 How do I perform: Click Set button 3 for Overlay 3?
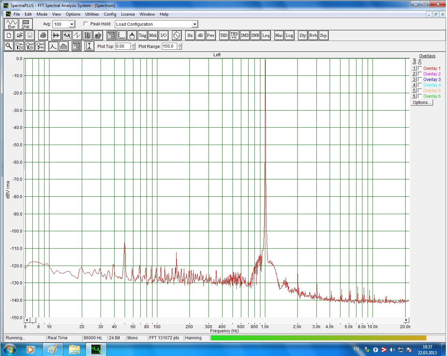coord(414,80)
